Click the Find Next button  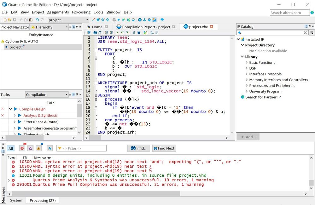coord(164,148)
